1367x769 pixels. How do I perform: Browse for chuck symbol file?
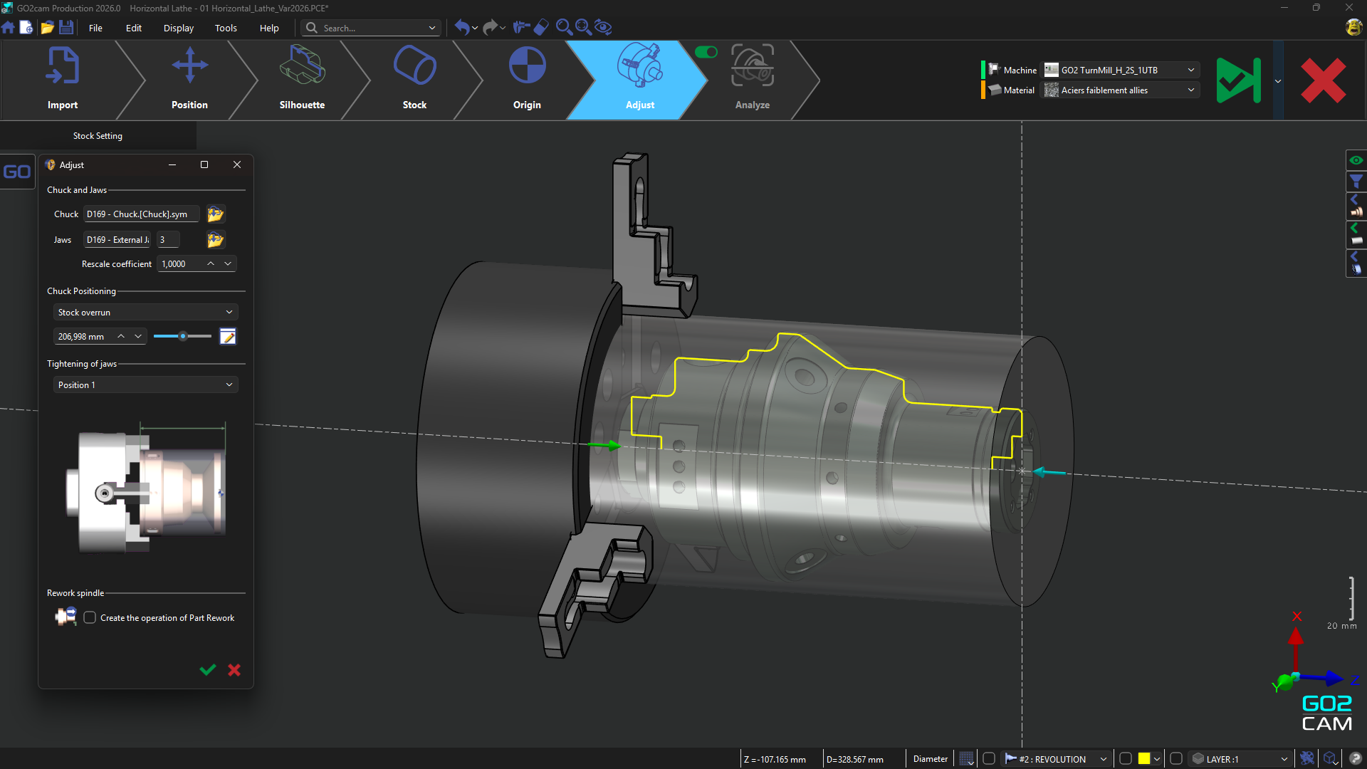[x=215, y=214]
